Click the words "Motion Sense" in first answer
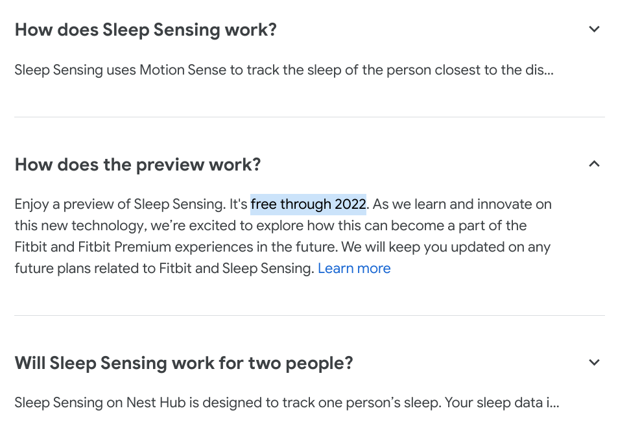 (x=182, y=70)
